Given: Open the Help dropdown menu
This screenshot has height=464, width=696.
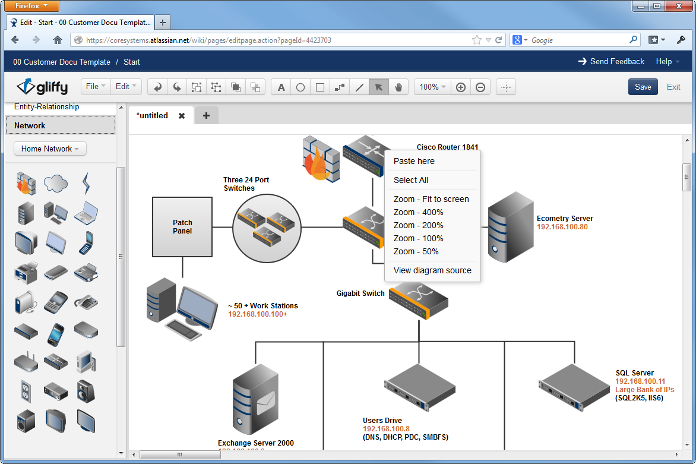Looking at the screenshot, I should click(x=667, y=62).
